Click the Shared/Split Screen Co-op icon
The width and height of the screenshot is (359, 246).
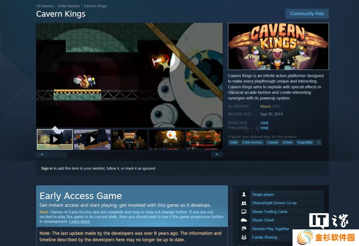point(244,203)
